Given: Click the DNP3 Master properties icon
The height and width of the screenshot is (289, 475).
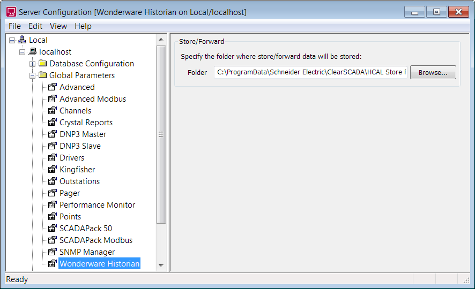Looking at the screenshot, I should coord(53,134).
